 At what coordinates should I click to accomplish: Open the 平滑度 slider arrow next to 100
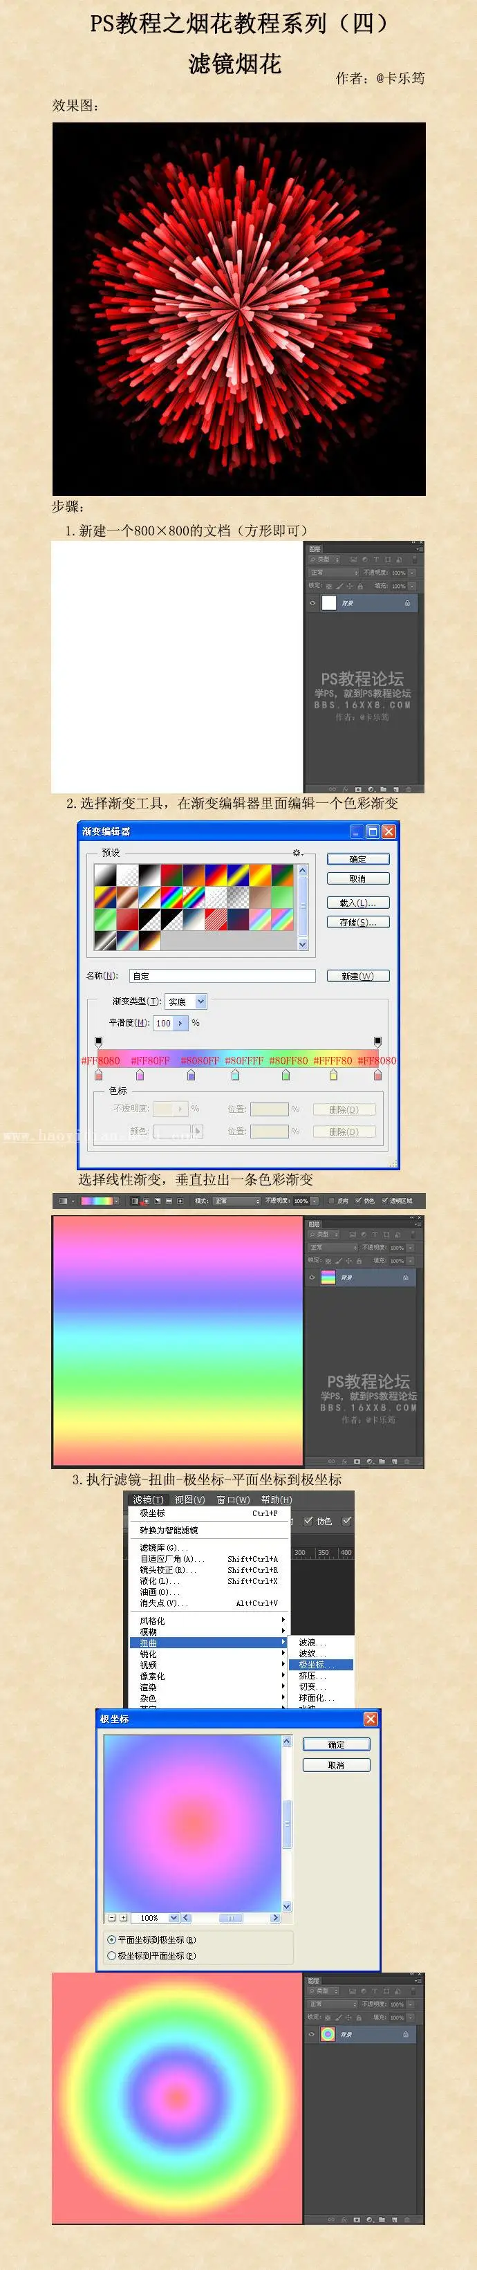point(181,1023)
